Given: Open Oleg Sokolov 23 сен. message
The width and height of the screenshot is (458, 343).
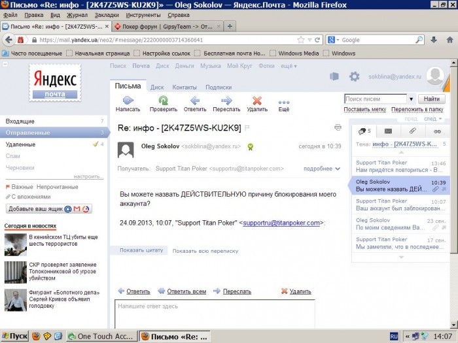Looking at the screenshot, I should [400, 224].
